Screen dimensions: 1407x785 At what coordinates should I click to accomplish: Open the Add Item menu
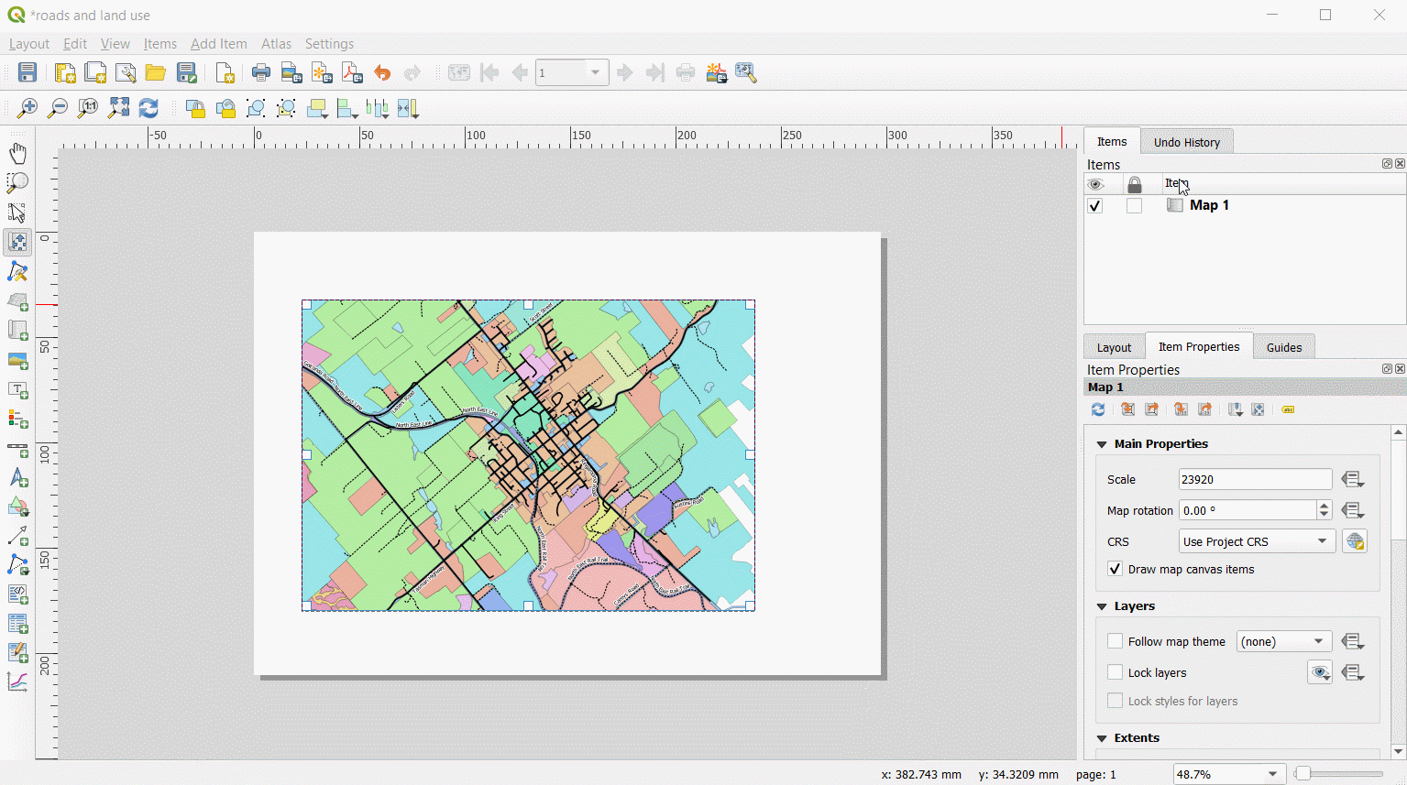219,44
